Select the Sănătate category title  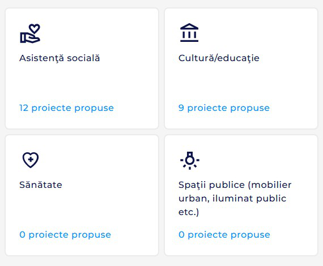(41, 185)
